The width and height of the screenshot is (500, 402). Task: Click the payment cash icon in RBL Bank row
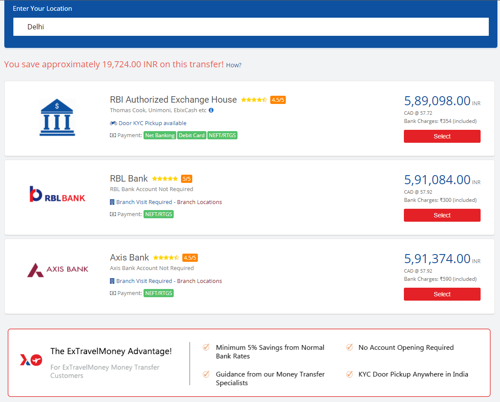pos(113,214)
